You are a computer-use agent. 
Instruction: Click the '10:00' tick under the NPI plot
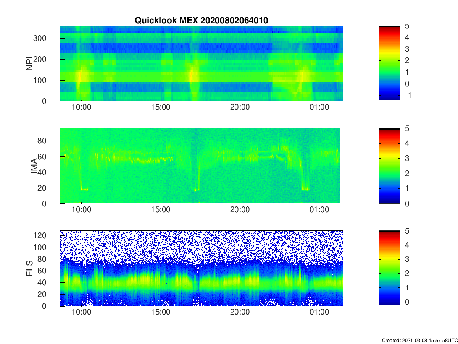81,107
